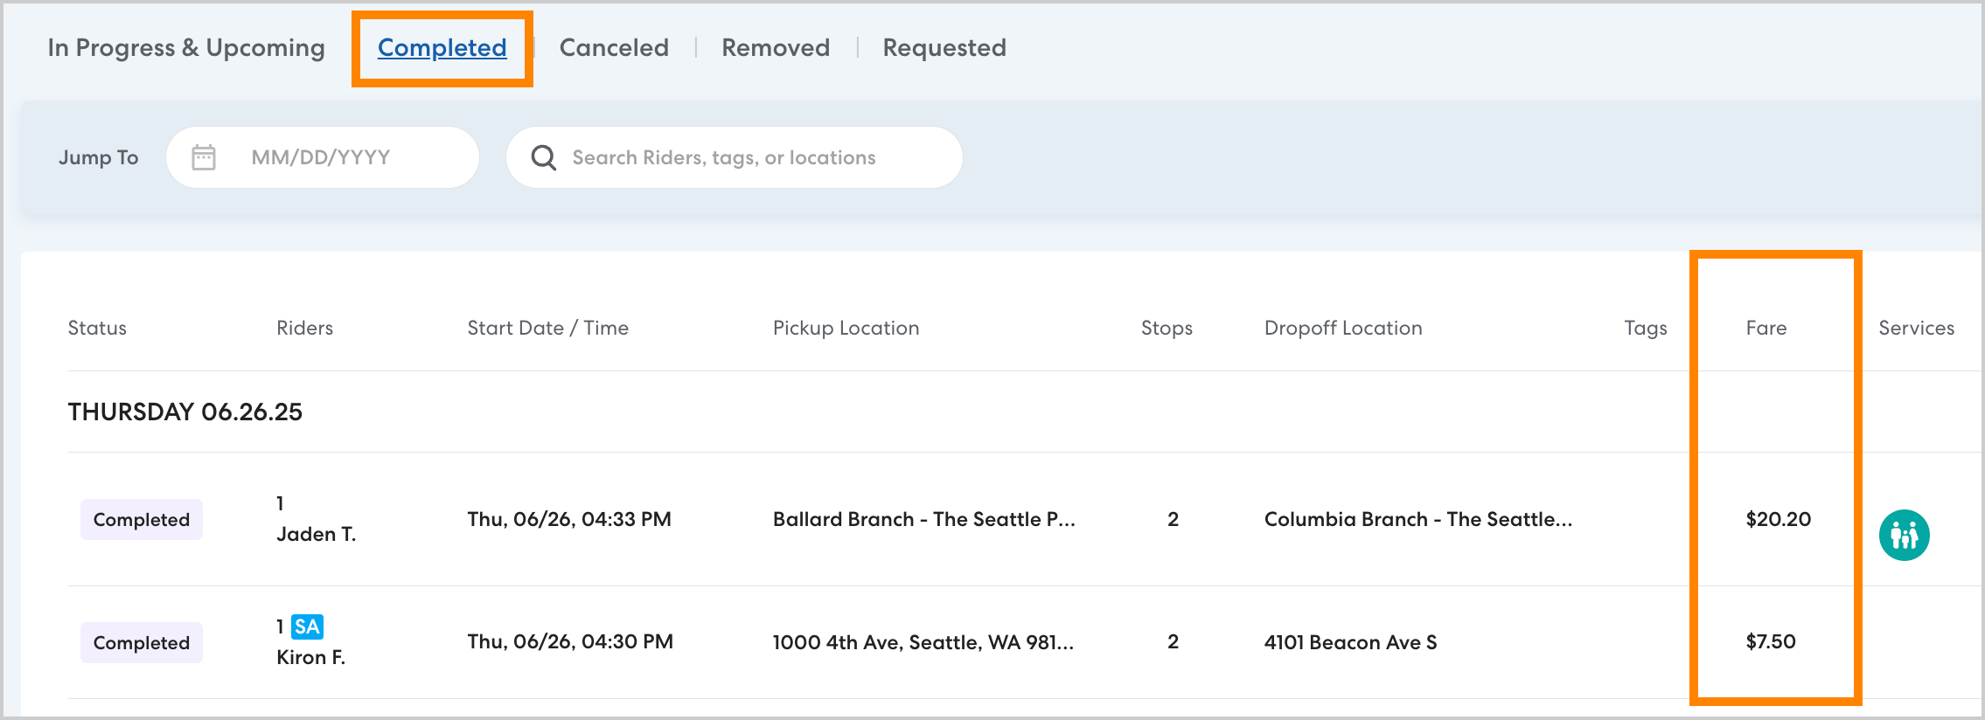Click the family services icon for Jaden T.
The image size is (1985, 720).
point(1904,535)
